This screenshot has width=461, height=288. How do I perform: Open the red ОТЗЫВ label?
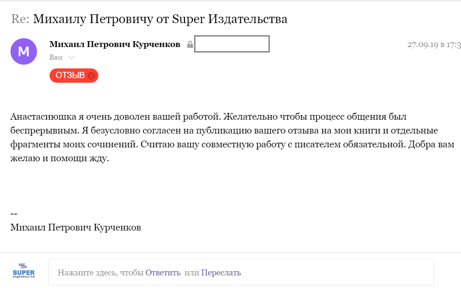70,76
